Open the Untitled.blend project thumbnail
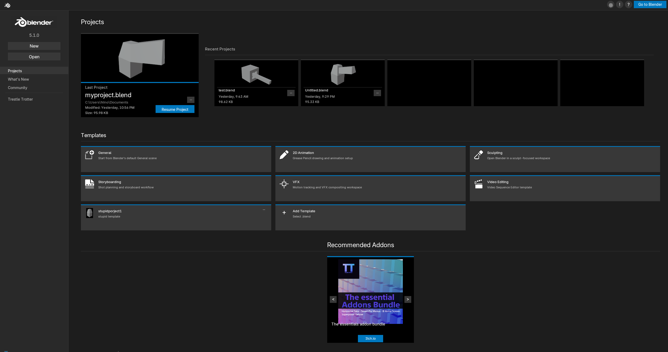This screenshot has height=352, width=668. click(343, 74)
